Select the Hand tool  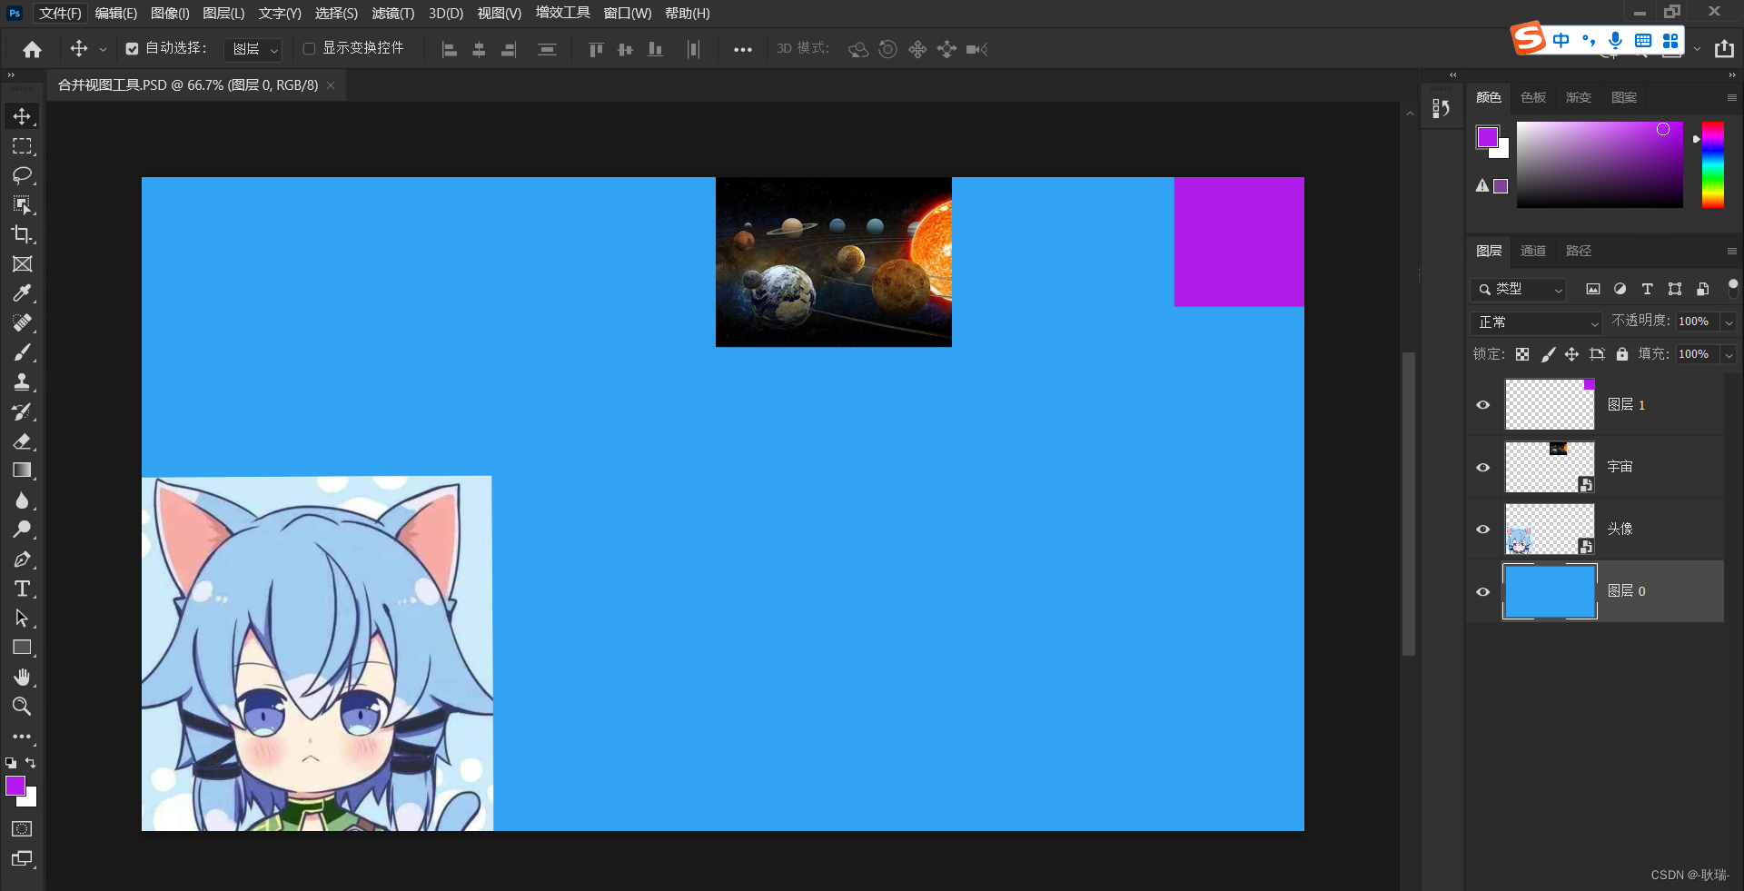point(22,678)
